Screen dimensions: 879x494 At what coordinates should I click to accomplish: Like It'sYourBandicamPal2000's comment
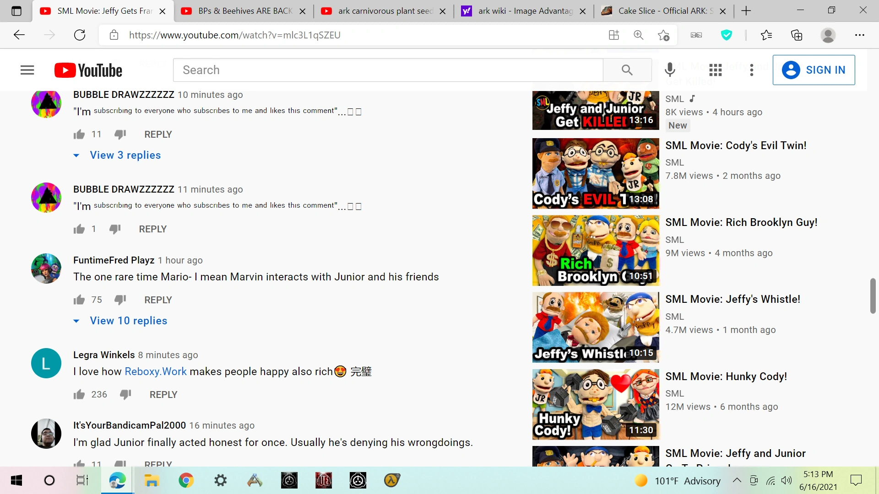coord(79,463)
